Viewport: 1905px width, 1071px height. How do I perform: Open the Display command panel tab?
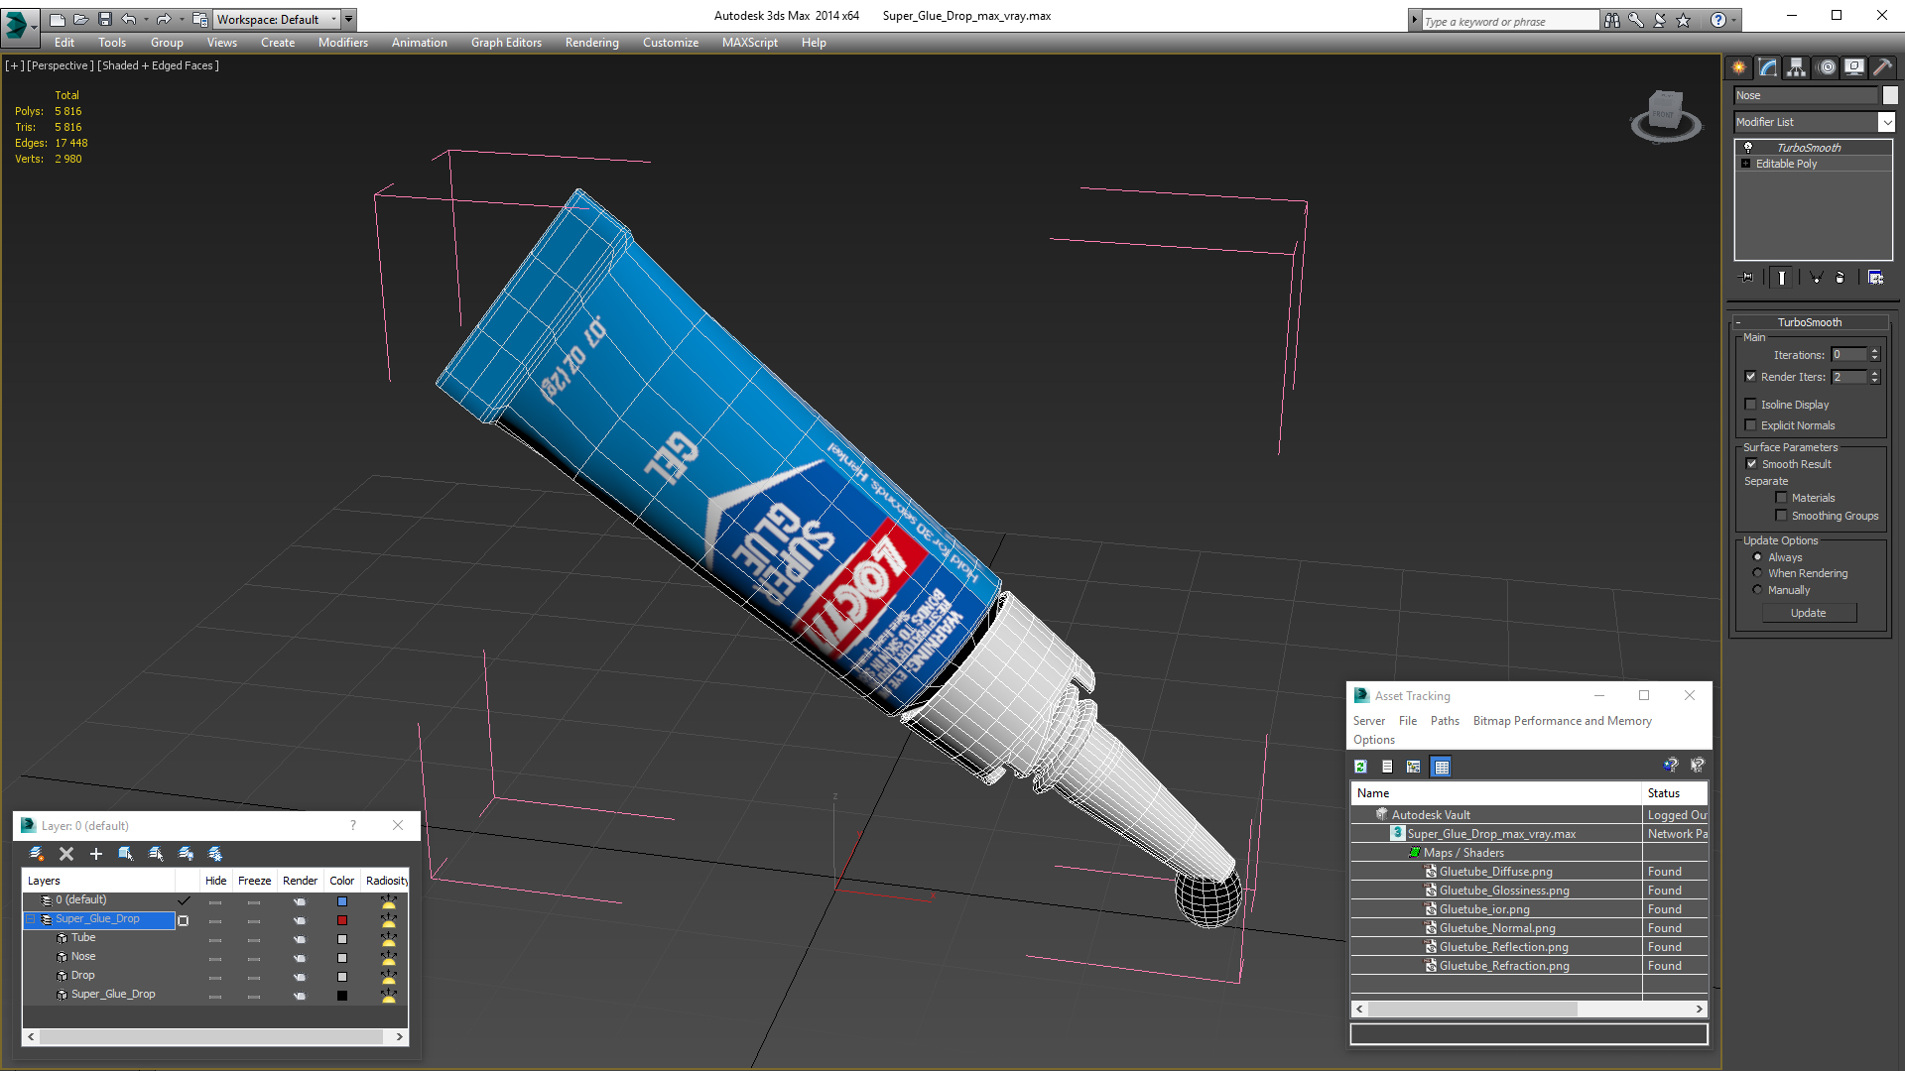click(x=1854, y=67)
